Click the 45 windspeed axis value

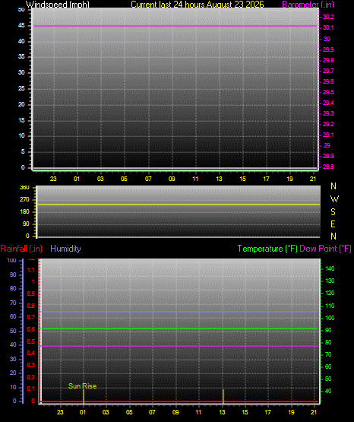coord(21,25)
